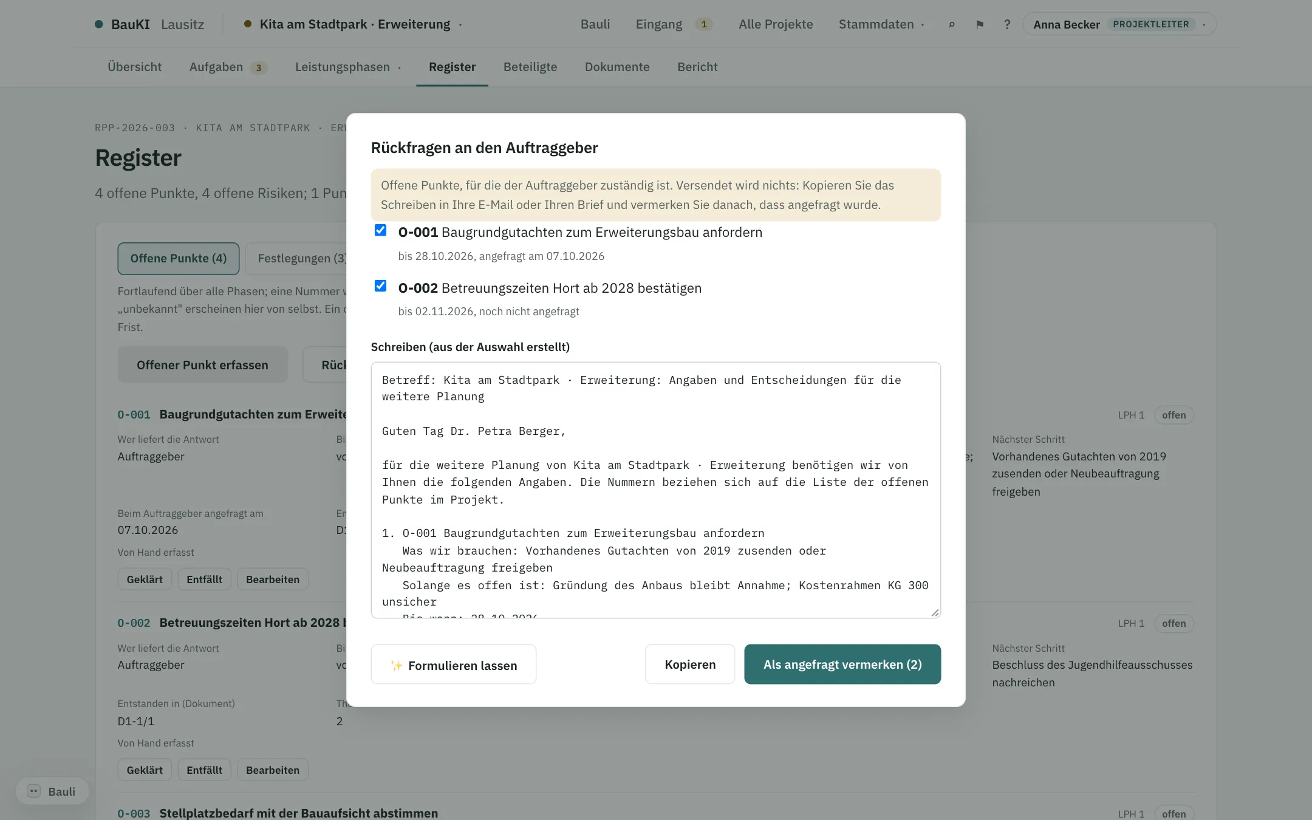Click the O-003 Stellplatzbedarf item title
Screen dimensions: 1312x820
[x=298, y=813]
